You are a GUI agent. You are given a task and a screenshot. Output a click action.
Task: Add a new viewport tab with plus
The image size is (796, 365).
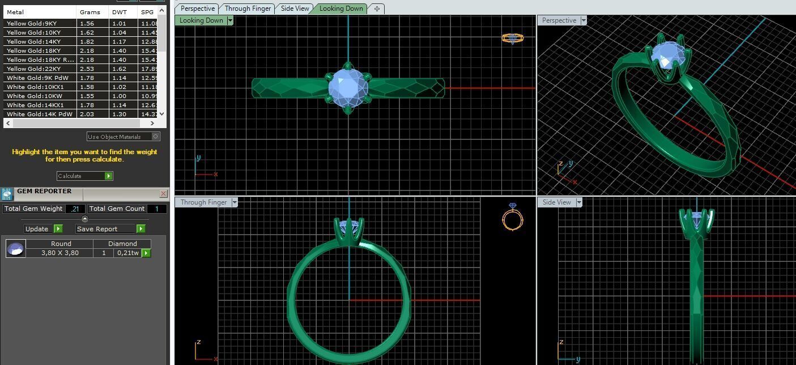[377, 9]
